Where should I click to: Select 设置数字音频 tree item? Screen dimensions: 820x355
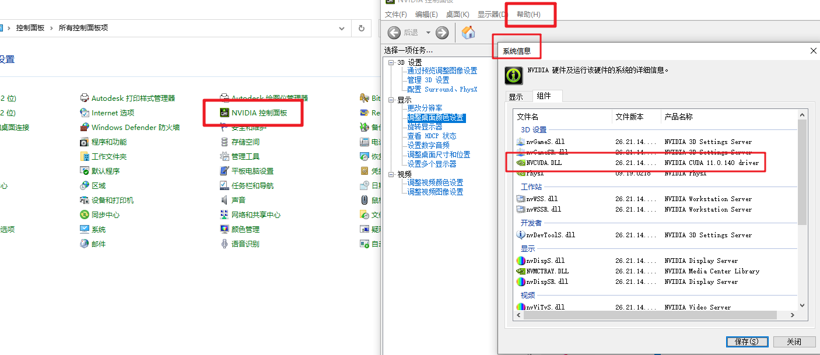pos(428,145)
